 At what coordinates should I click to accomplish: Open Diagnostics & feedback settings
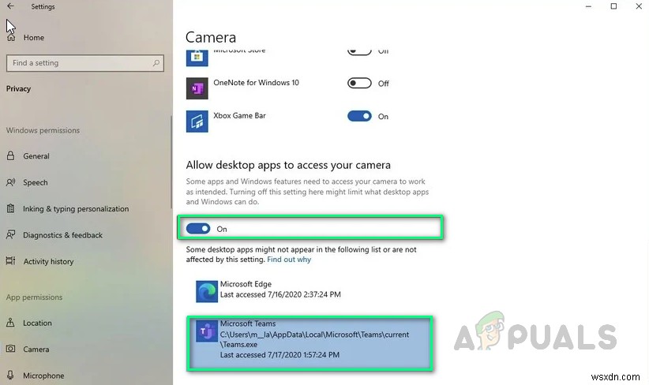[x=62, y=235]
